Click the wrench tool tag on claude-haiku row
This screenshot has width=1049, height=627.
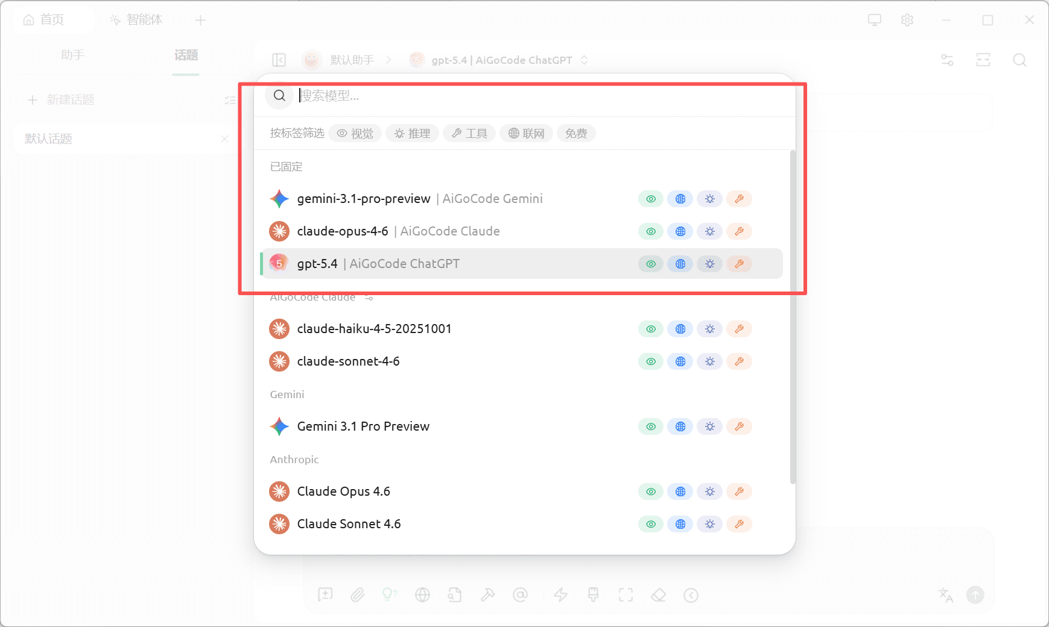click(740, 329)
